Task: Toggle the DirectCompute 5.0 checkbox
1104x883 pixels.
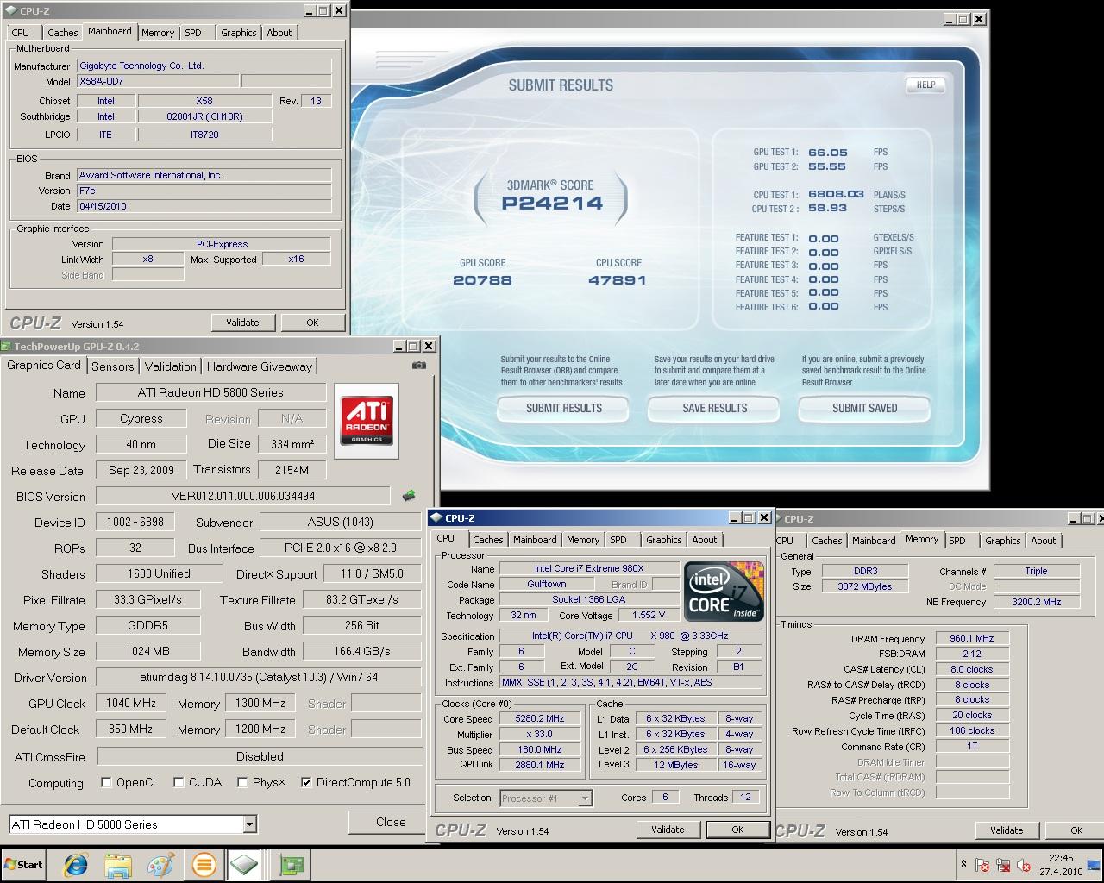Action: pyautogui.click(x=306, y=782)
